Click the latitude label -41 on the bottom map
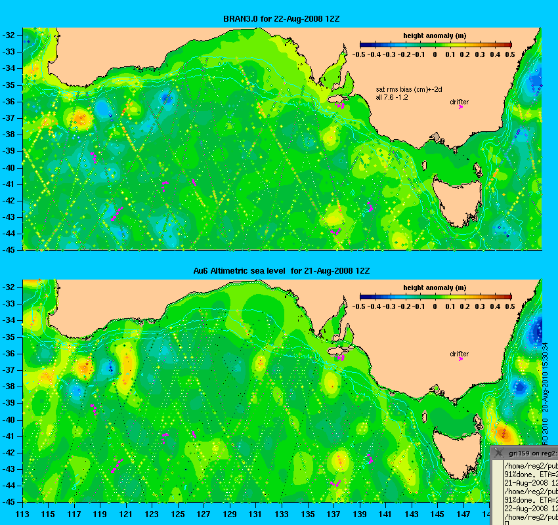The image size is (558, 525). click(x=9, y=436)
